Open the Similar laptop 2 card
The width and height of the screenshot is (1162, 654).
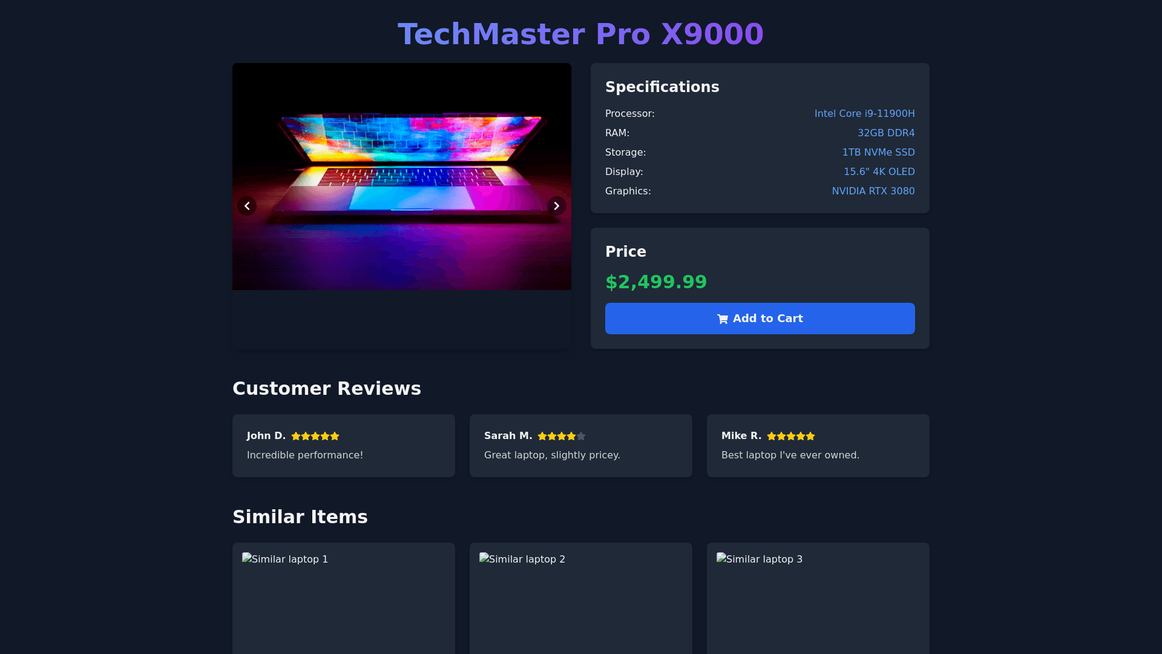(x=581, y=598)
